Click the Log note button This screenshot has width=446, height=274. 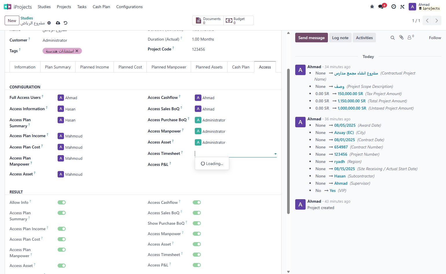[340, 38]
